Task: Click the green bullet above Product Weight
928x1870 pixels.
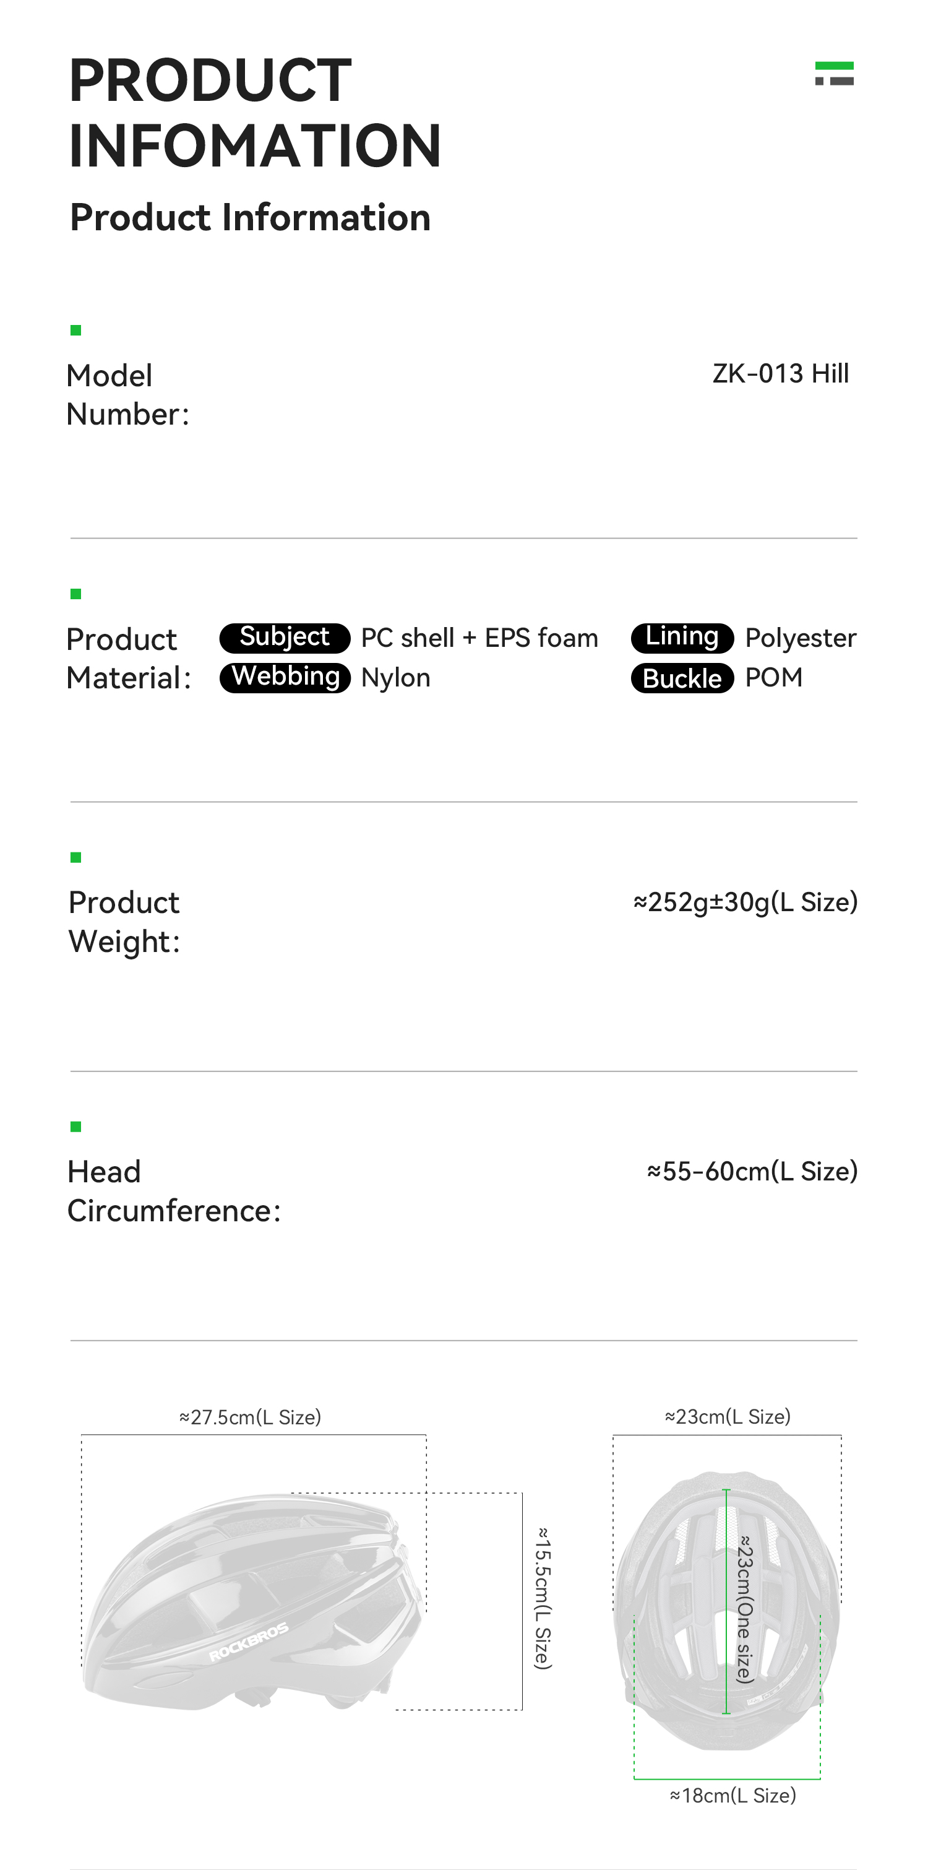Action: 75,857
